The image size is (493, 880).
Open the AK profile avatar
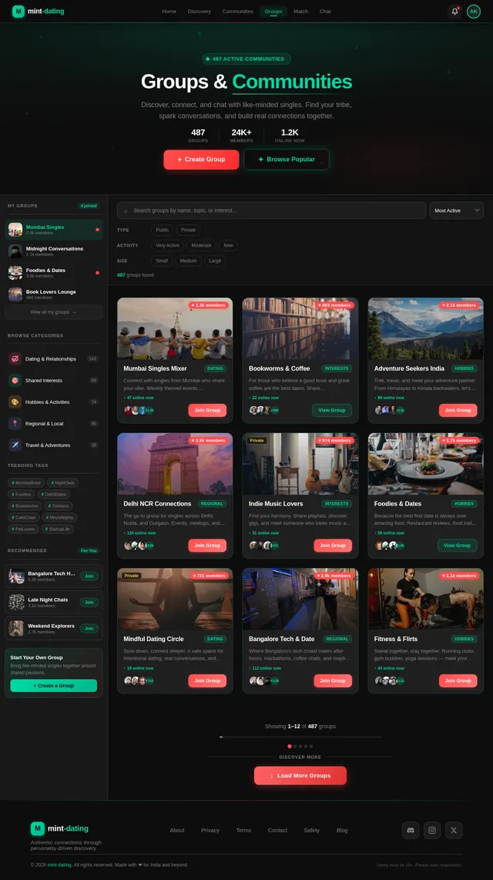(474, 12)
